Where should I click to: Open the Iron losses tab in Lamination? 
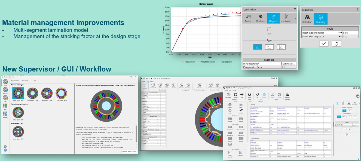pos(286,18)
